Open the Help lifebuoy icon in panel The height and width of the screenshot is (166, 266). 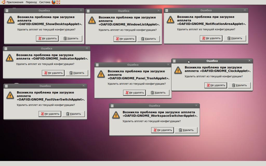point(58,2)
